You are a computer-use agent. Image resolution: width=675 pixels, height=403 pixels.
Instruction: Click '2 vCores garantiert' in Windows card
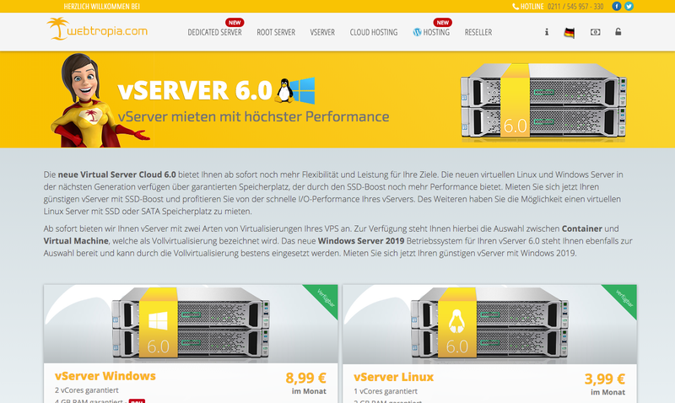87,390
